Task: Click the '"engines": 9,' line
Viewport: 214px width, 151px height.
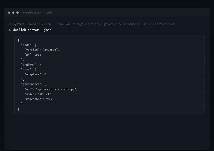Action: pyautogui.click(x=32, y=64)
